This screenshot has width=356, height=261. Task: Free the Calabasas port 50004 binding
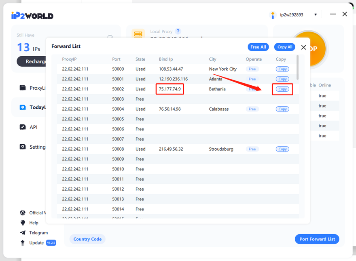point(252,109)
